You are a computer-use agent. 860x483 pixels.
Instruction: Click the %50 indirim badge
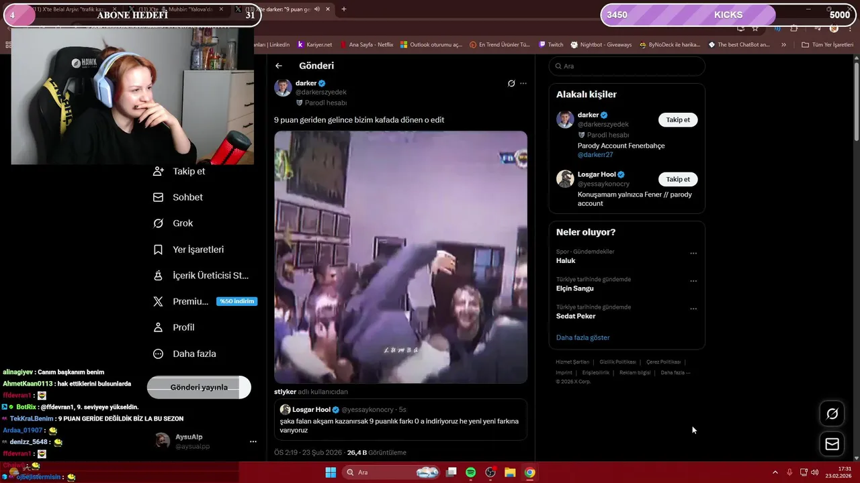(x=236, y=301)
